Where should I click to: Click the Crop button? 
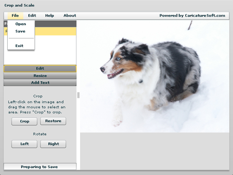25,121
